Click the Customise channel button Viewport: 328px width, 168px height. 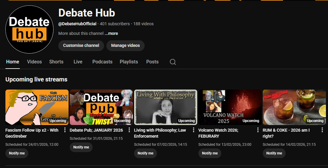(x=81, y=46)
